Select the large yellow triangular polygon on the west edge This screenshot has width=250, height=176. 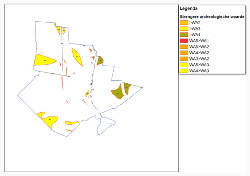coord(45,60)
